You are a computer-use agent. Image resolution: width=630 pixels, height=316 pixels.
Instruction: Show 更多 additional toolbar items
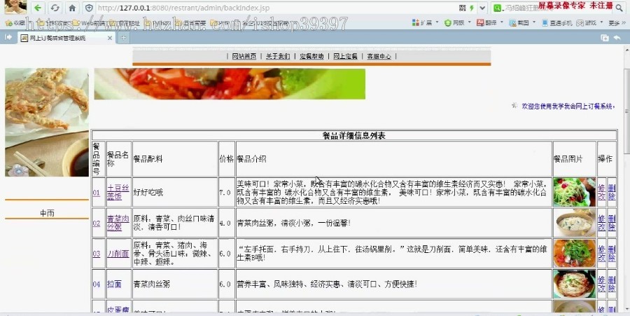coord(617,23)
